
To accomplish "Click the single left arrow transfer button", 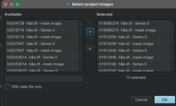I will coord(90,40).
